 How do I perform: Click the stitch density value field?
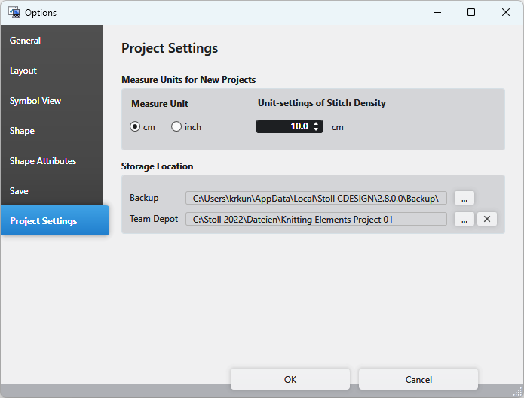(283, 127)
